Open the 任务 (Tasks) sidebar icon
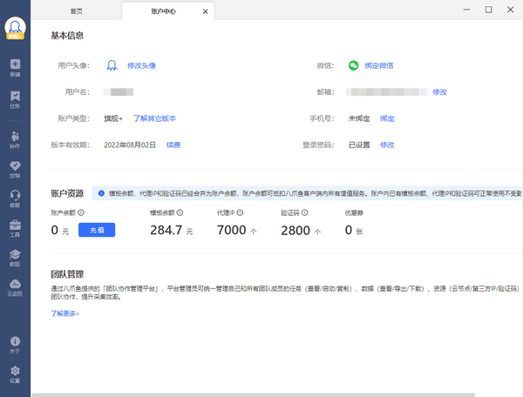 coord(15,99)
